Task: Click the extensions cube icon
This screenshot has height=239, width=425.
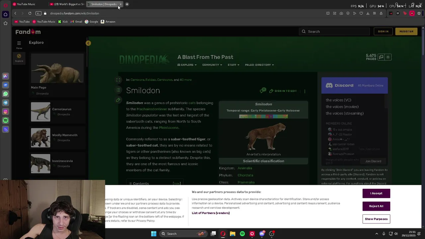Action: [x=419, y=13]
